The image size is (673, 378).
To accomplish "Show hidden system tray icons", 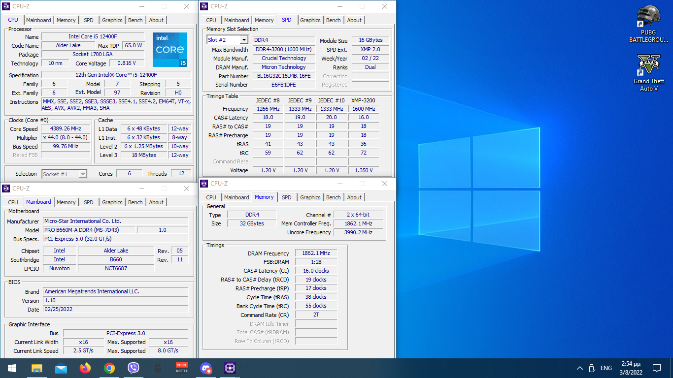I will (x=580, y=368).
